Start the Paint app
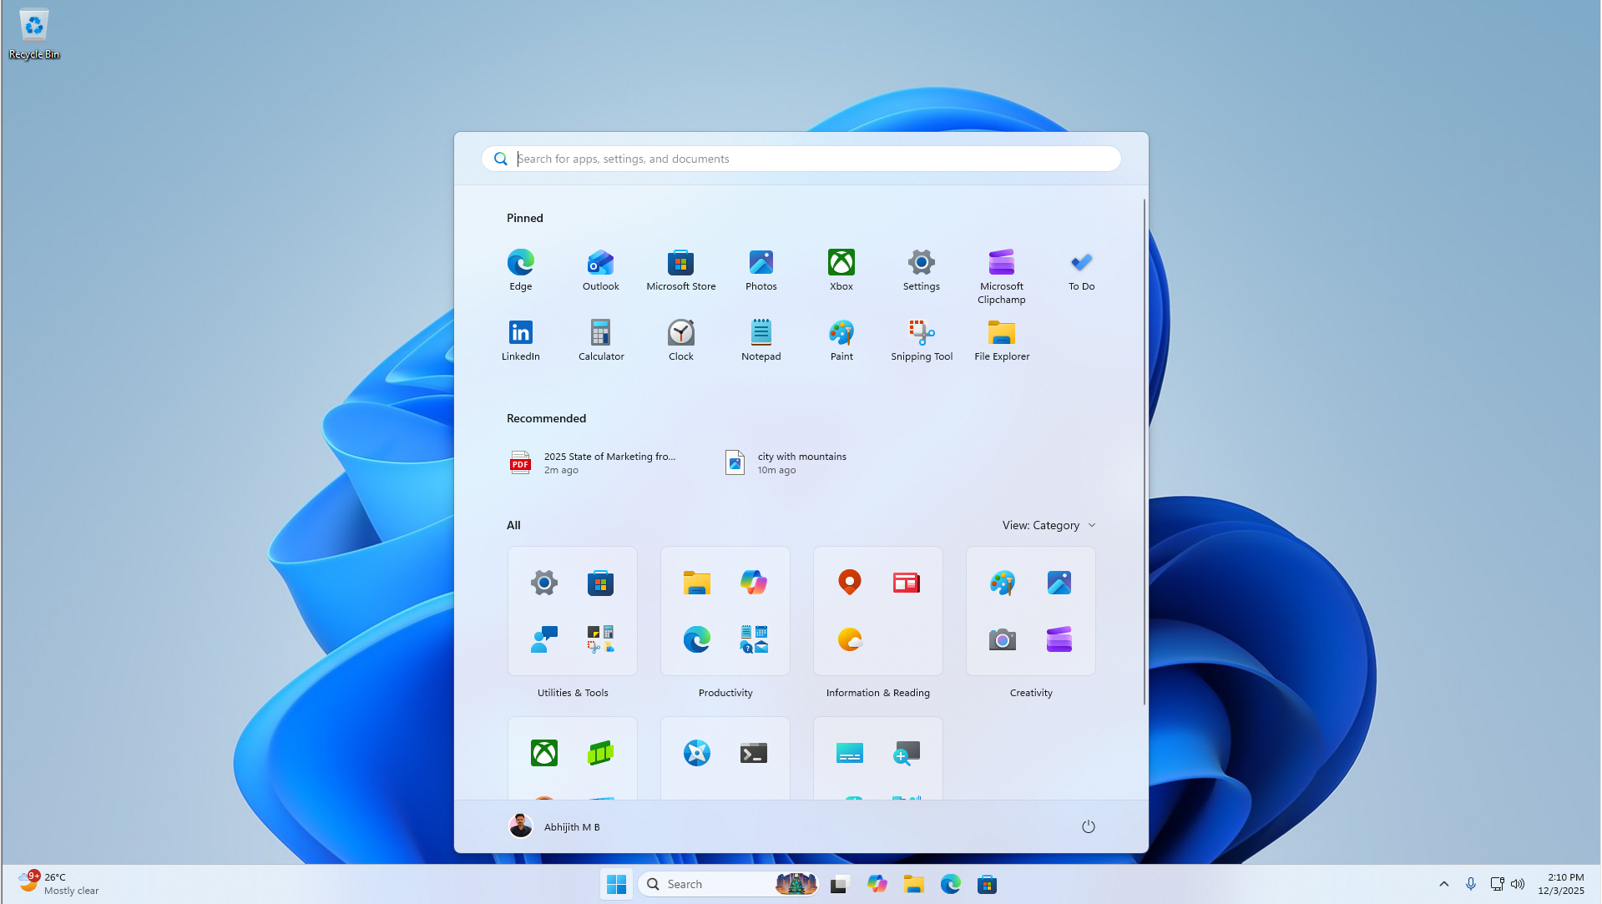The width and height of the screenshot is (1602, 904). (x=841, y=339)
